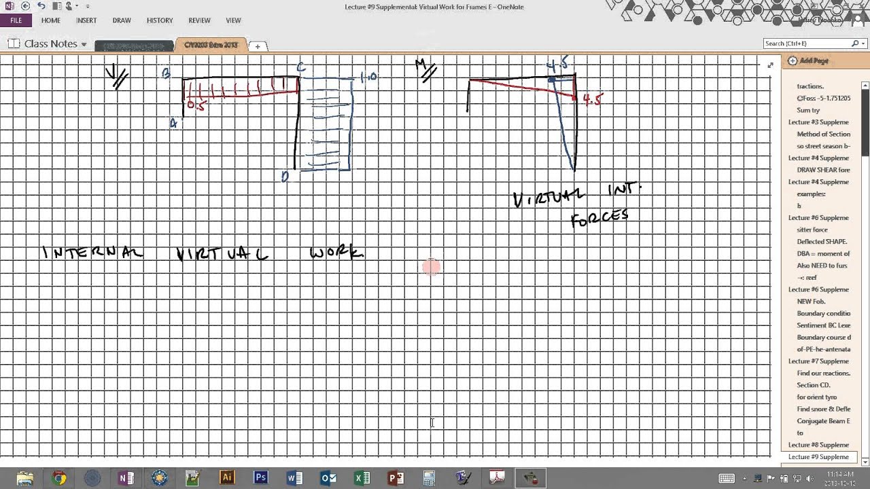The height and width of the screenshot is (489, 870).
Task: Open the 'Conjugate Beam E' subpage
Action: click(823, 421)
